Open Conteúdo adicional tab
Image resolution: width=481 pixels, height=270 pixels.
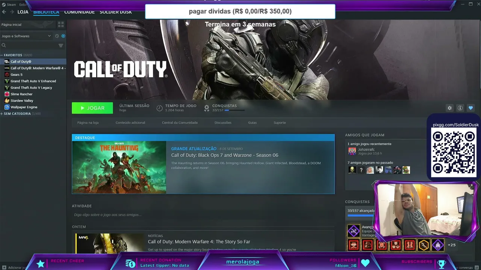[x=130, y=123]
